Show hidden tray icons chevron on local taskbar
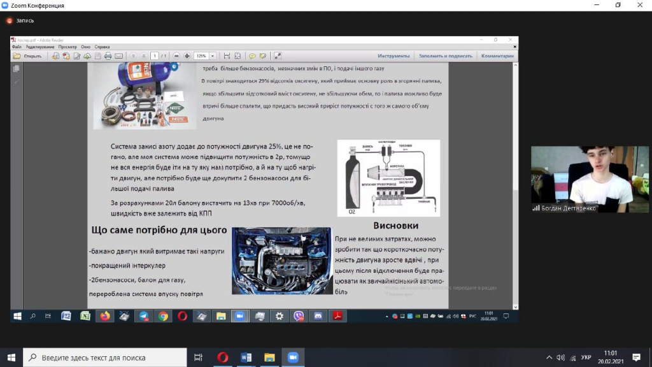This screenshot has height=367, width=652. coord(549,357)
